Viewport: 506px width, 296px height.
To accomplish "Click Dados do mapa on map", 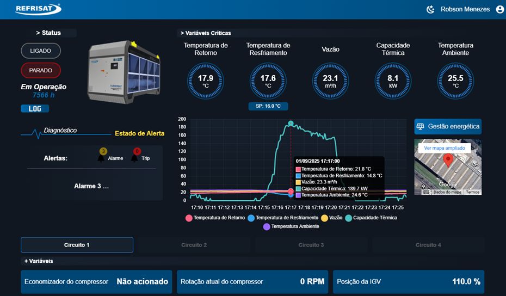I will pos(447,192).
